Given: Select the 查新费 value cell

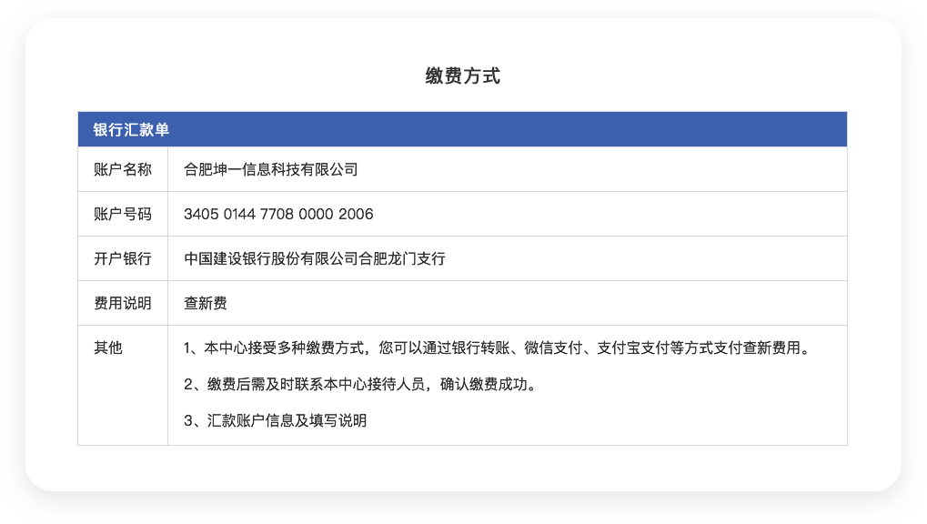Looking at the screenshot, I should (x=508, y=304).
